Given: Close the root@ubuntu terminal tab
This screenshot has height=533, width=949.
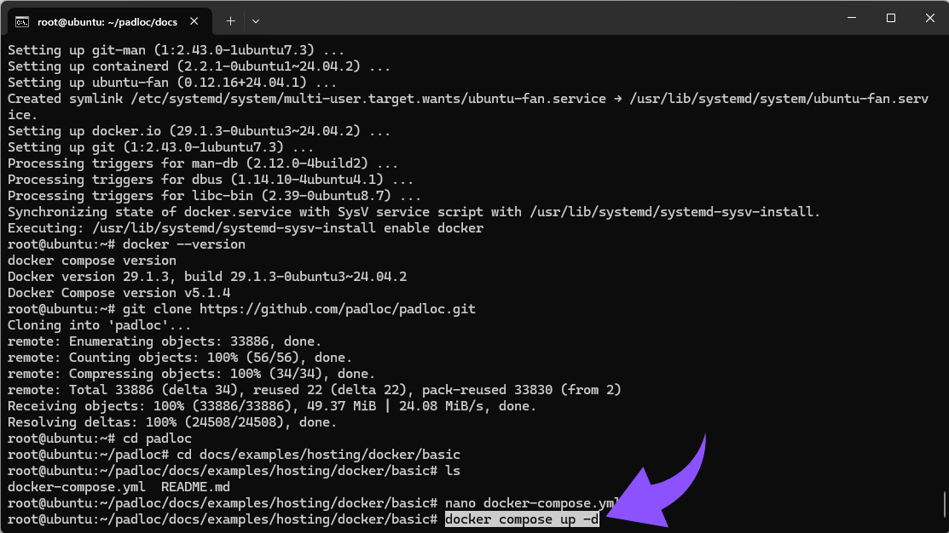Looking at the screenshot, I should [x=194, y=21].
